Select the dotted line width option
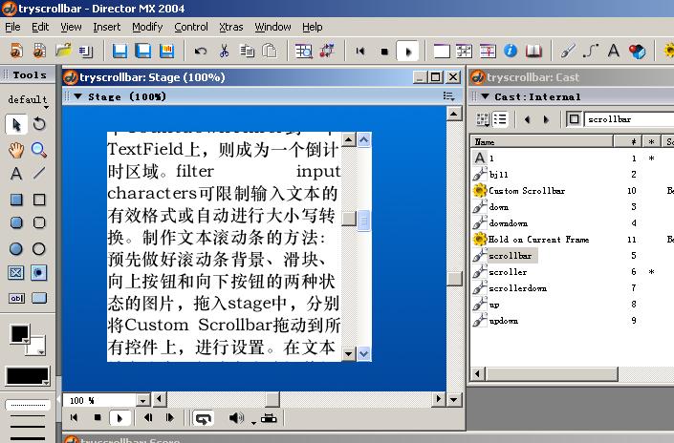674x443 pixels. pyautogui.click(x=28, y=405)
